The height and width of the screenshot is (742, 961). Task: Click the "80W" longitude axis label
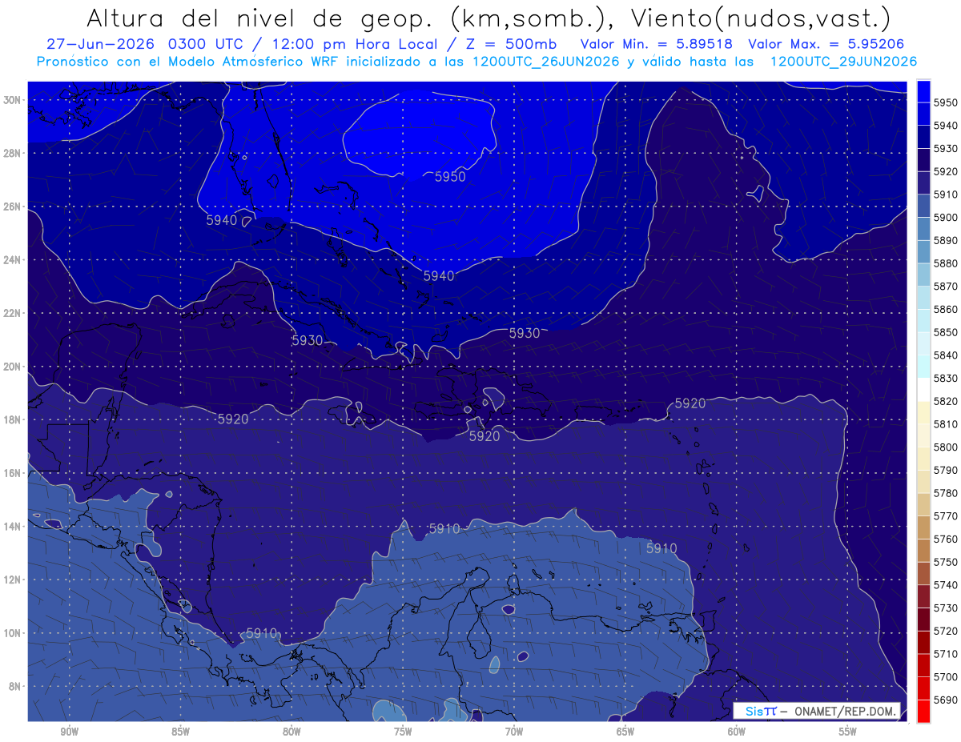click(x=292, y=731)
